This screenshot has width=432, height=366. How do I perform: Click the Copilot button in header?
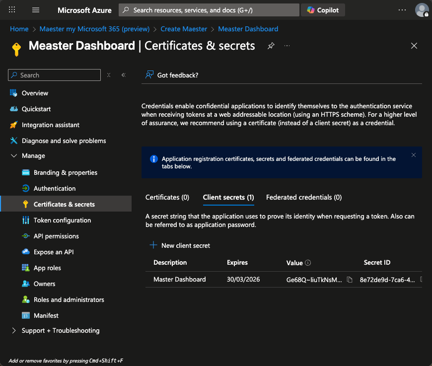point(323,10)
